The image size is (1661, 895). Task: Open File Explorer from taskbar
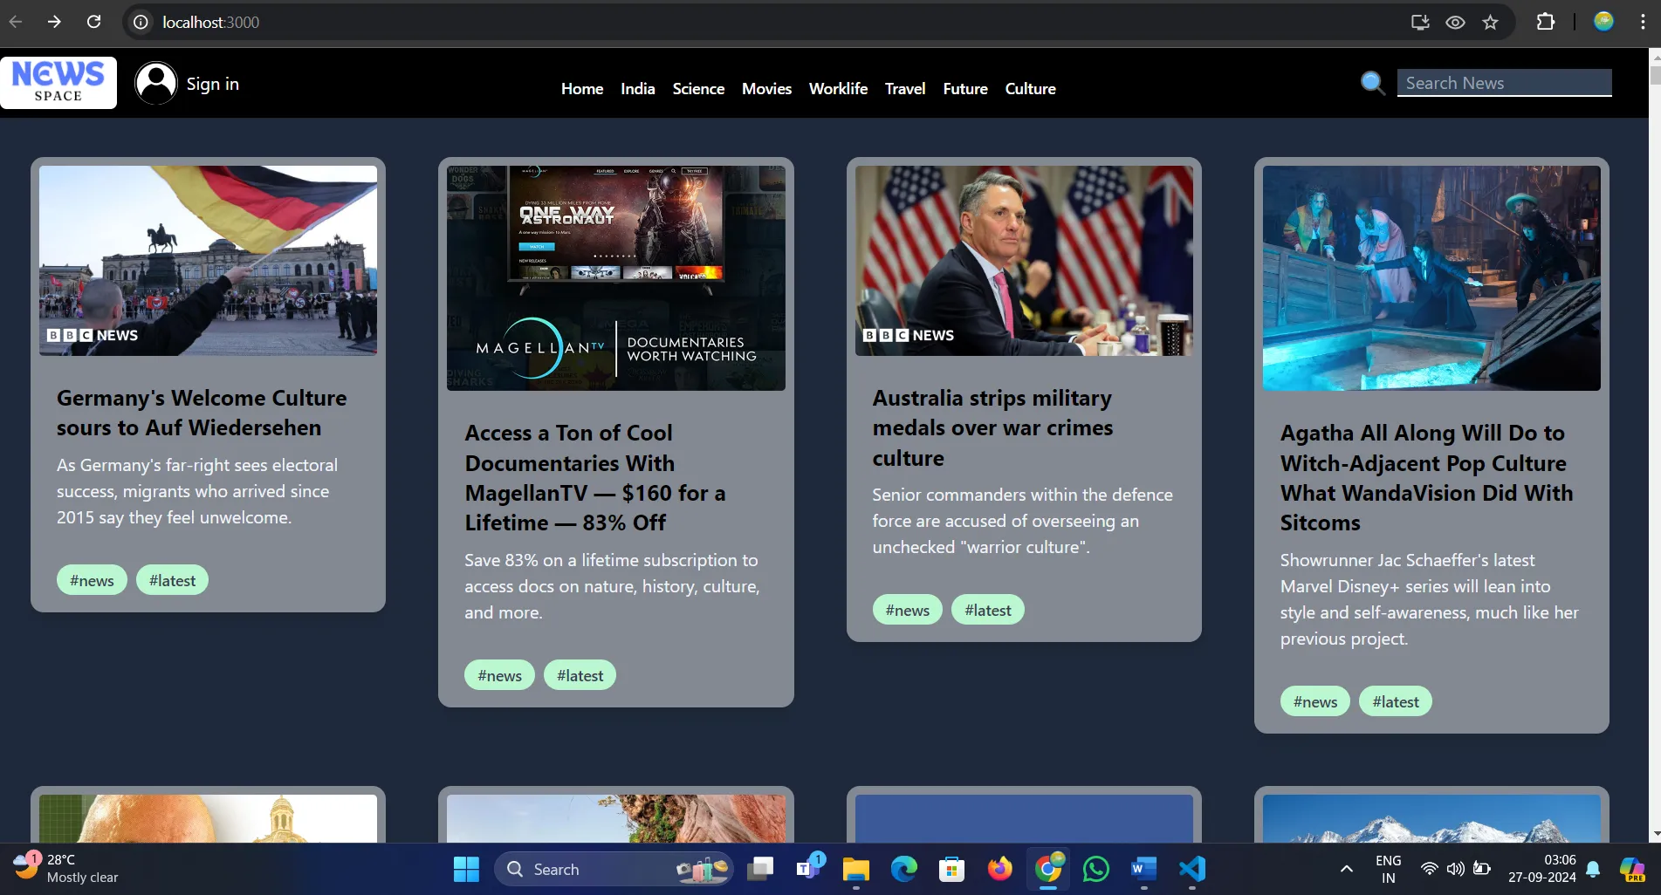tap(855, 869)
